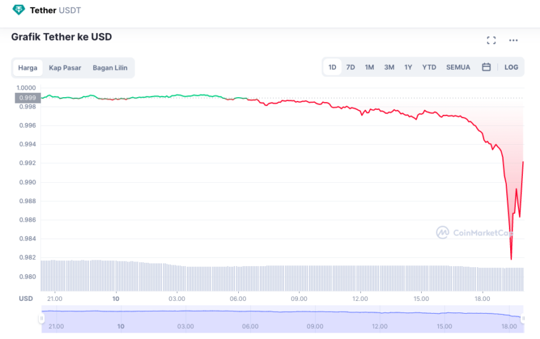Image resolution: width=540 pixels, height=339 pixels.
Task: Set chart range to 1Y
Action: 408,67
